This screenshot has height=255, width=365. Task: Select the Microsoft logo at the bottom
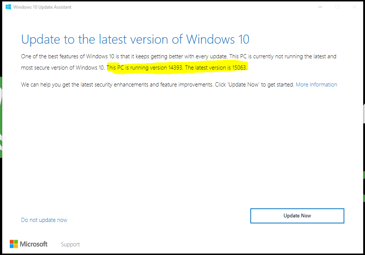click(x=28, y=244)
